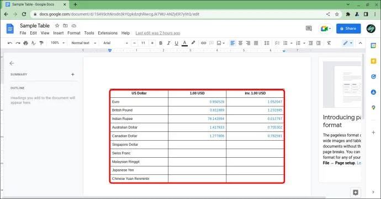Open the Insert menu
This screenshot has height=199, width=381.
[59, 33]
